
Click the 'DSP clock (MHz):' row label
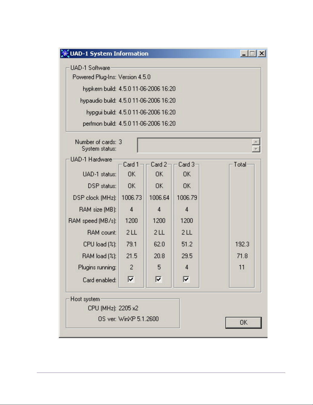(95, 198)
